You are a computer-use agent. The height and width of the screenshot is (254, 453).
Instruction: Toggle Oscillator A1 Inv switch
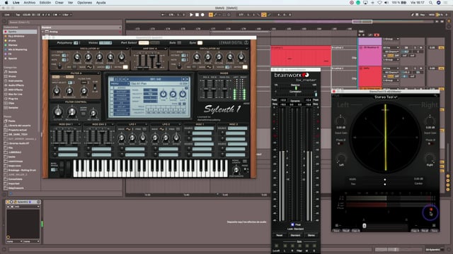click(x=74, y=67)
